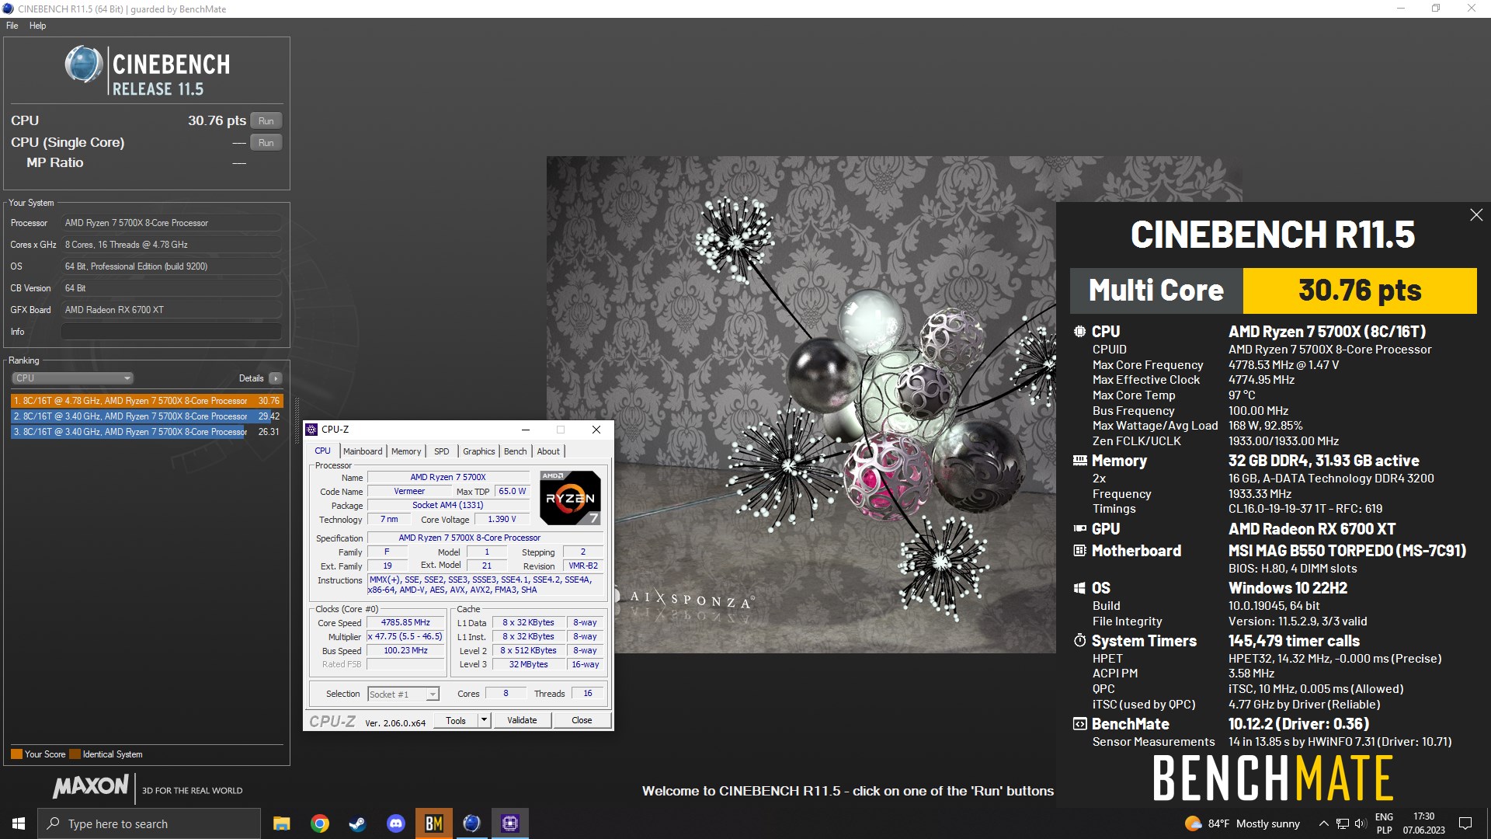The image size is (1491, 839).
Task: Click the MAXON logo
Action: 90,786
